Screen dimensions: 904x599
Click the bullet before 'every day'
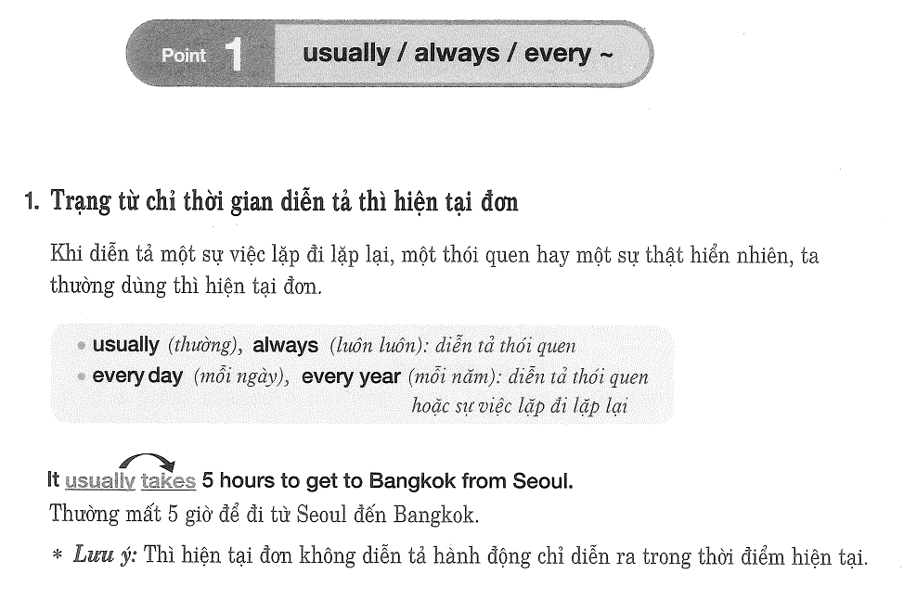pyautogui.click(x=82, y=376)
